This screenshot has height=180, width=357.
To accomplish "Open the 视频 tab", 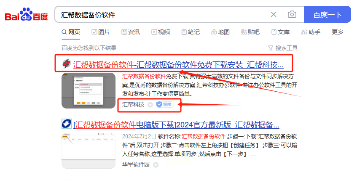I will click(x=161, y=32).
